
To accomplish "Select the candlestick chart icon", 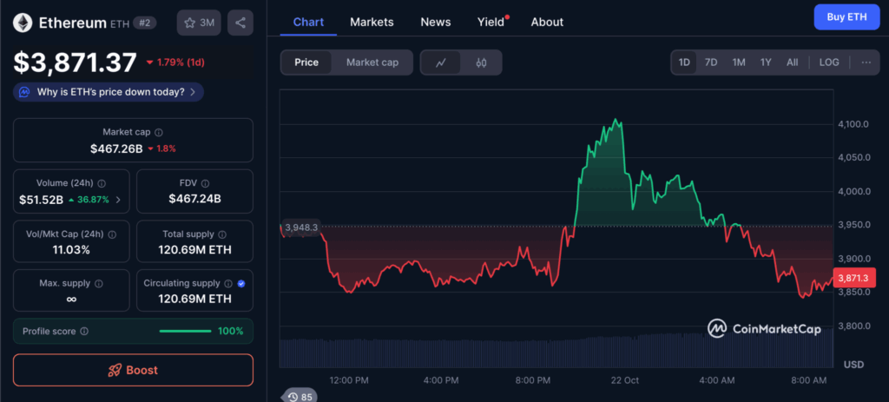I will pos(481,63).
